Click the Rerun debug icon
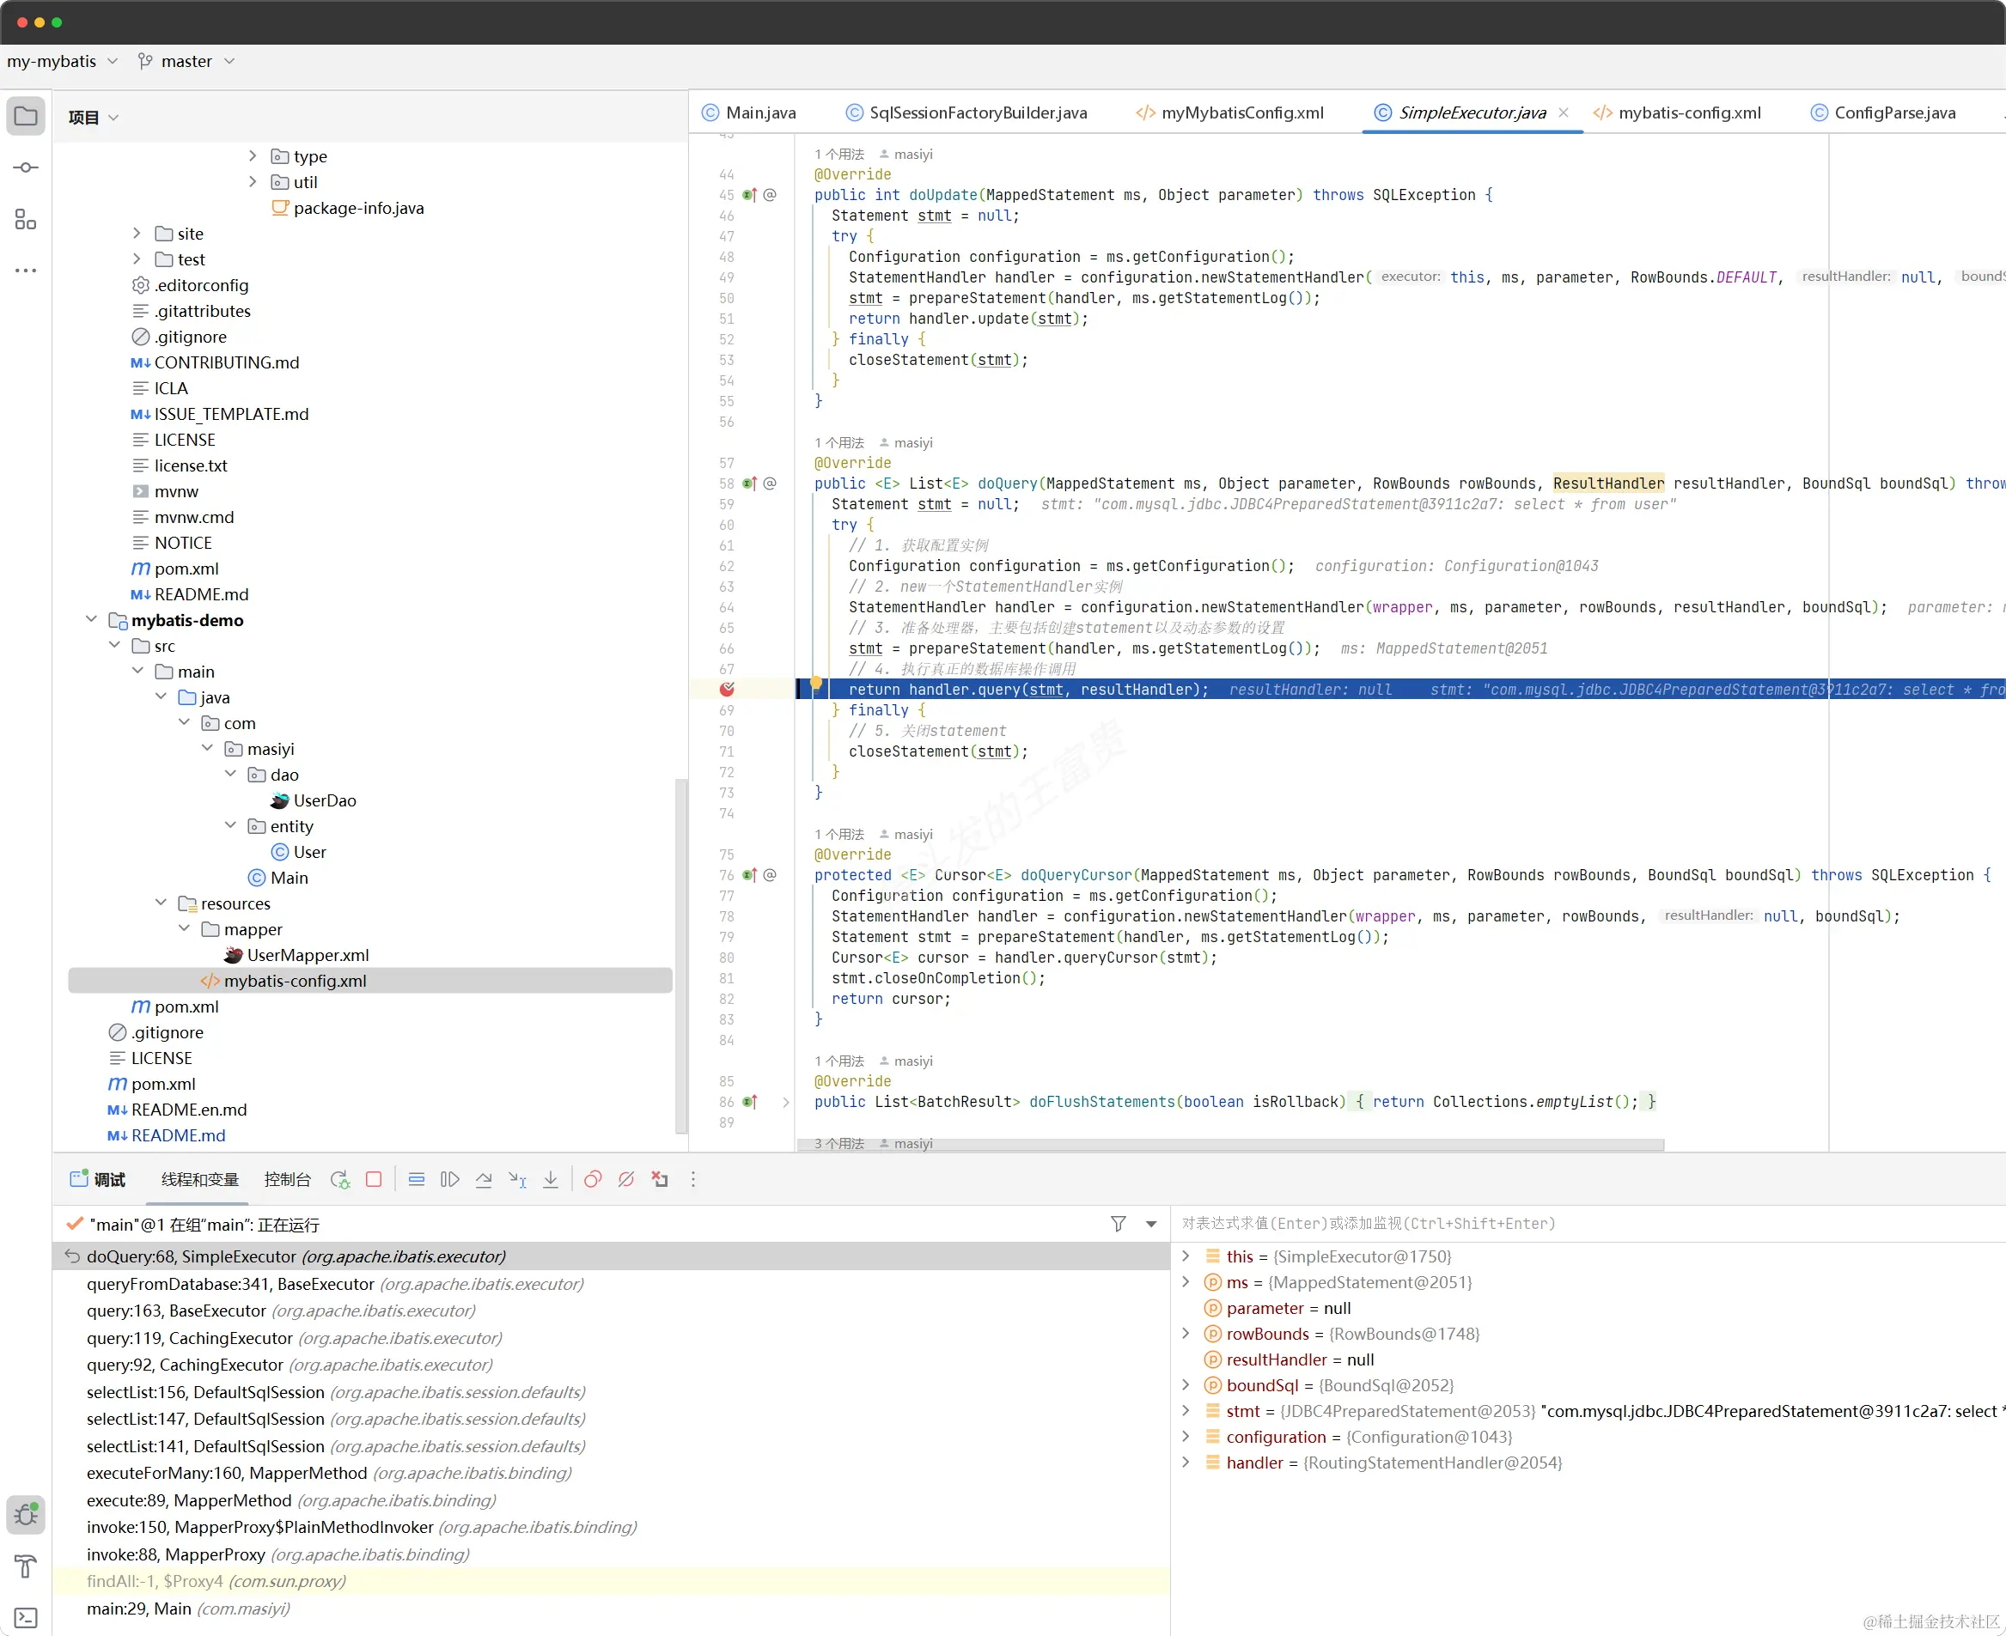The width and height of the screenshot is (2006, 1636). point(339,1180)
